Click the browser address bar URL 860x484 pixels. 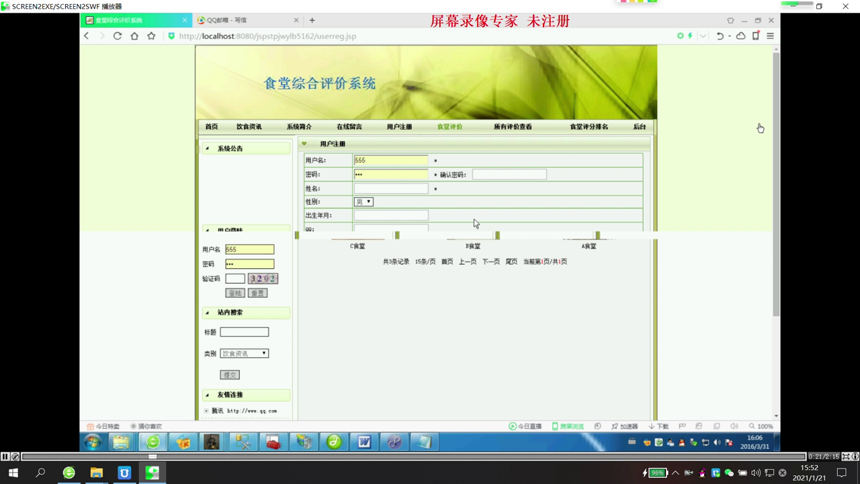(x=267, y=36)
